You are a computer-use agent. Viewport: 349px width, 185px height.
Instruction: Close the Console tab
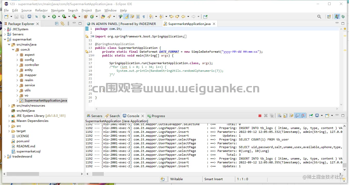[143, 116]
